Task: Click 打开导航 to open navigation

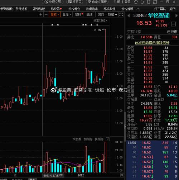Action: [x=160, y=9]
